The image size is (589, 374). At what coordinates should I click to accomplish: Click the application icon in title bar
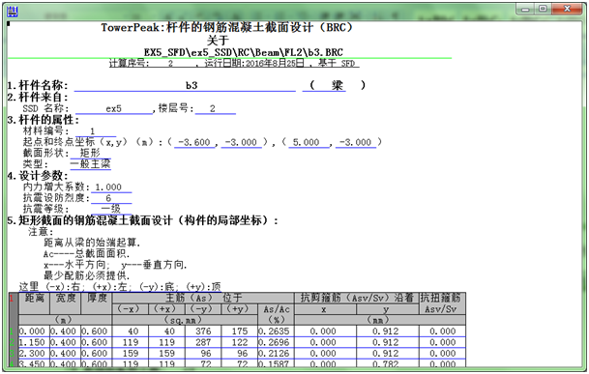pyautogui.click(x=13, y=12)
